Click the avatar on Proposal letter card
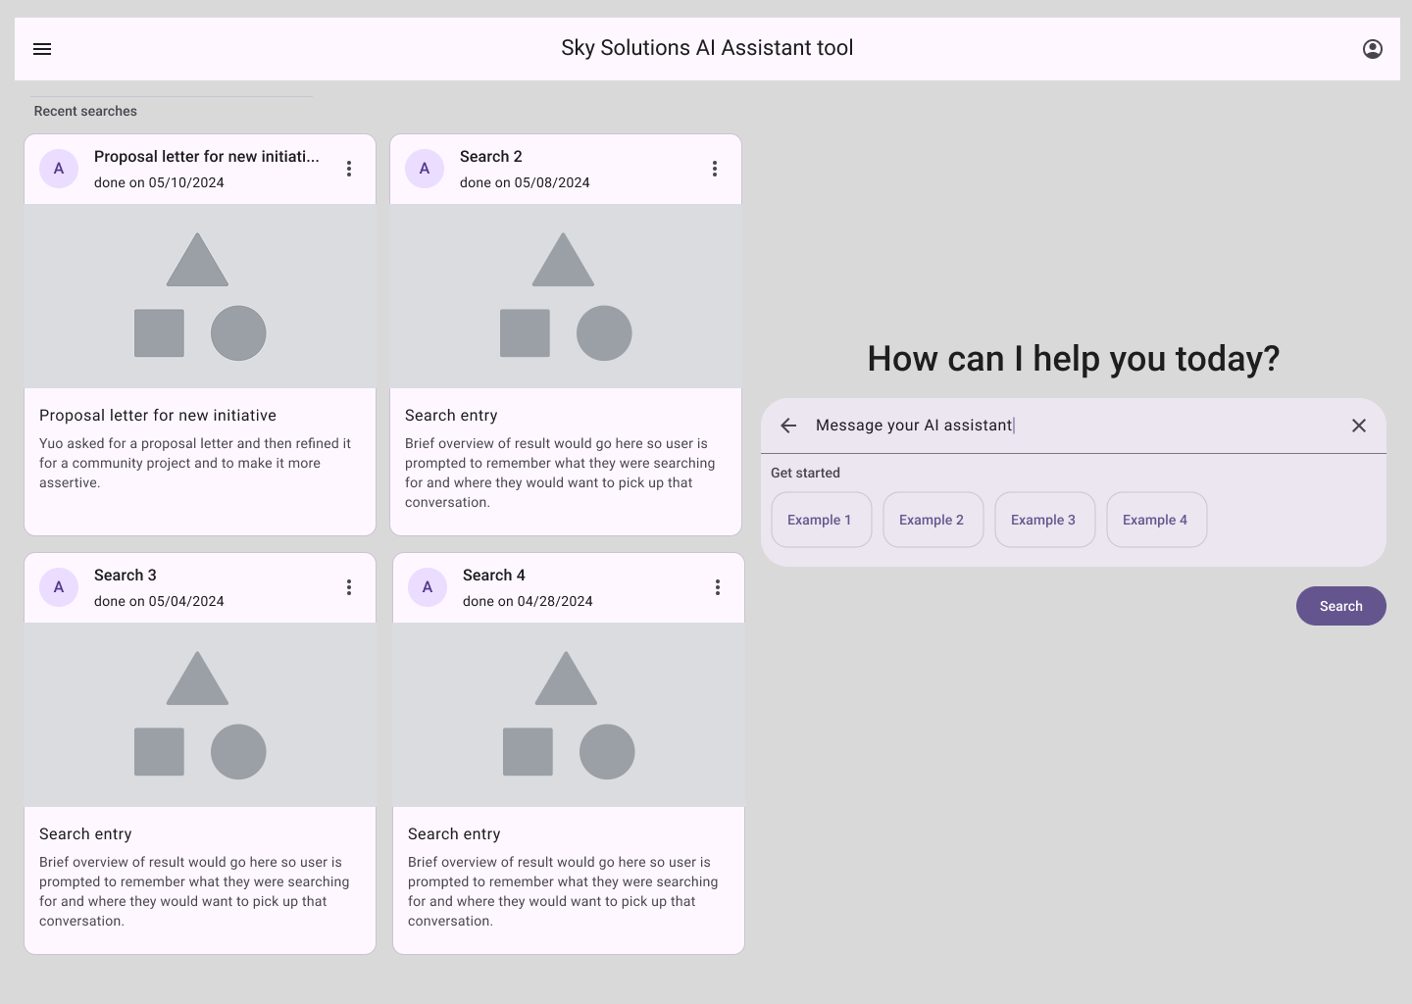The width and height of the screenshot is (1412, 1004). click(x=59, y=169)
